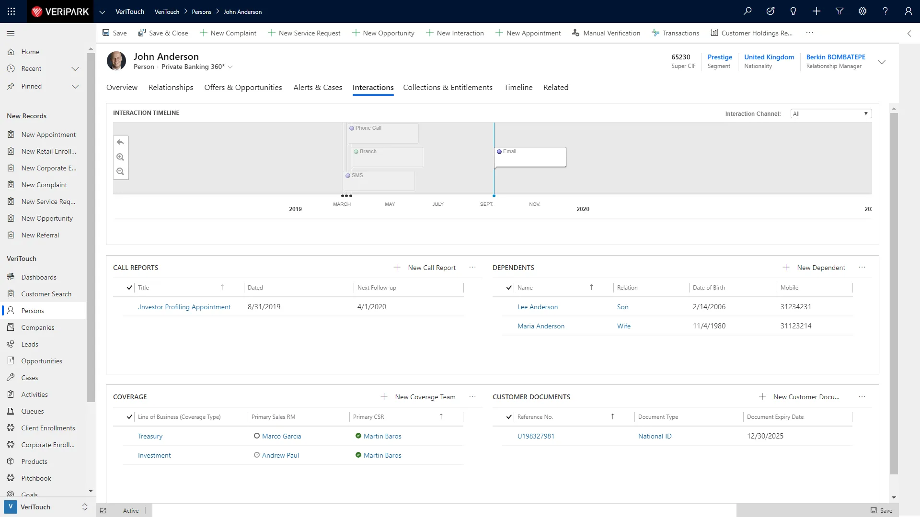920x517 pixels.
Task: Expand the Recent section in sidebar
Action: click(75, 68)
